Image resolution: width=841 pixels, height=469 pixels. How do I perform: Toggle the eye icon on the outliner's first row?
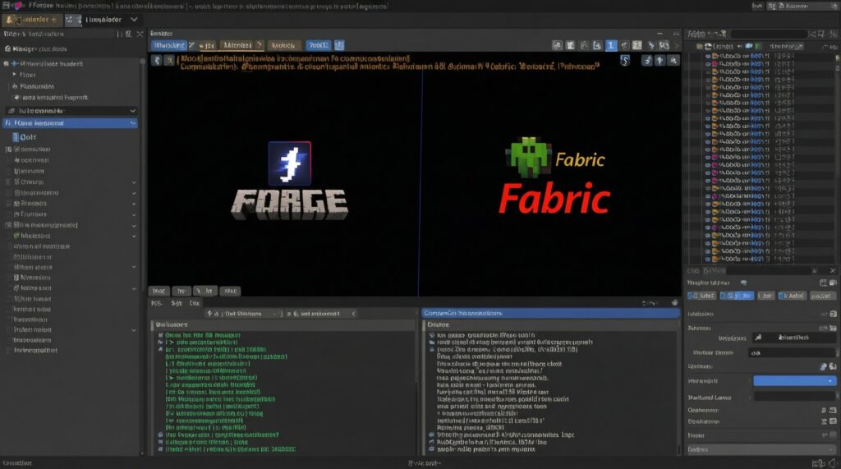tap(708, 56)
